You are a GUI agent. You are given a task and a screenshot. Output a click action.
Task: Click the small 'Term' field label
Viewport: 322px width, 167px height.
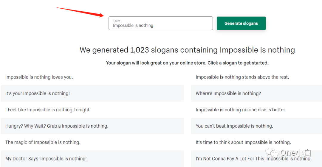[117, 21]
